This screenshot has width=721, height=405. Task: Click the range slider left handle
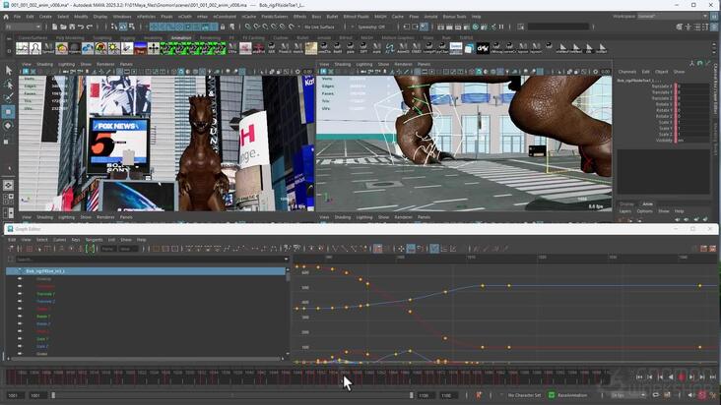pyautogui.click(x=53, y=395)
